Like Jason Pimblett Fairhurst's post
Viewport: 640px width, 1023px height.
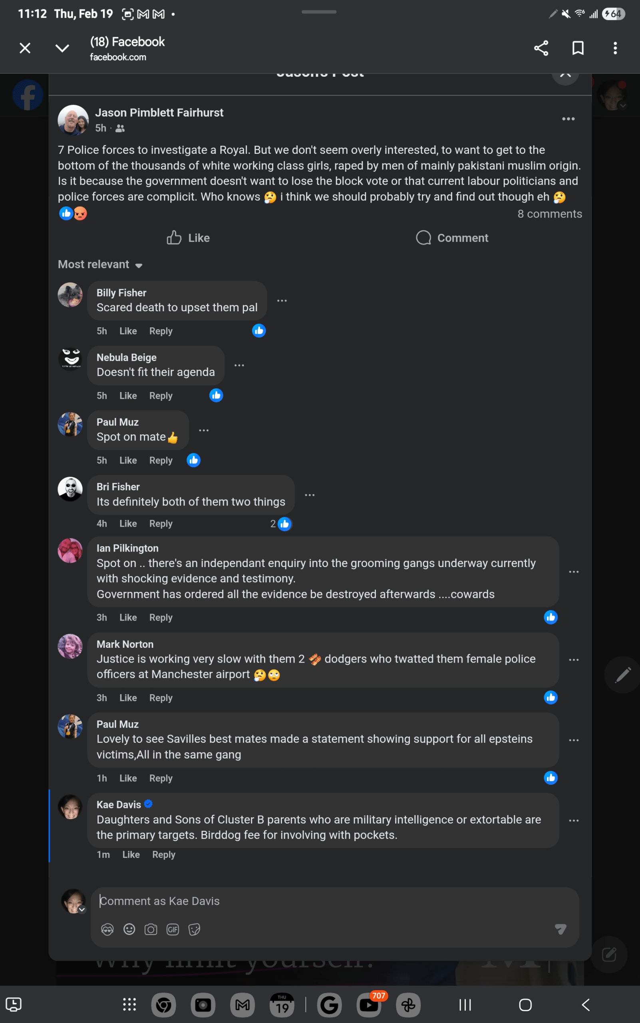188,238
